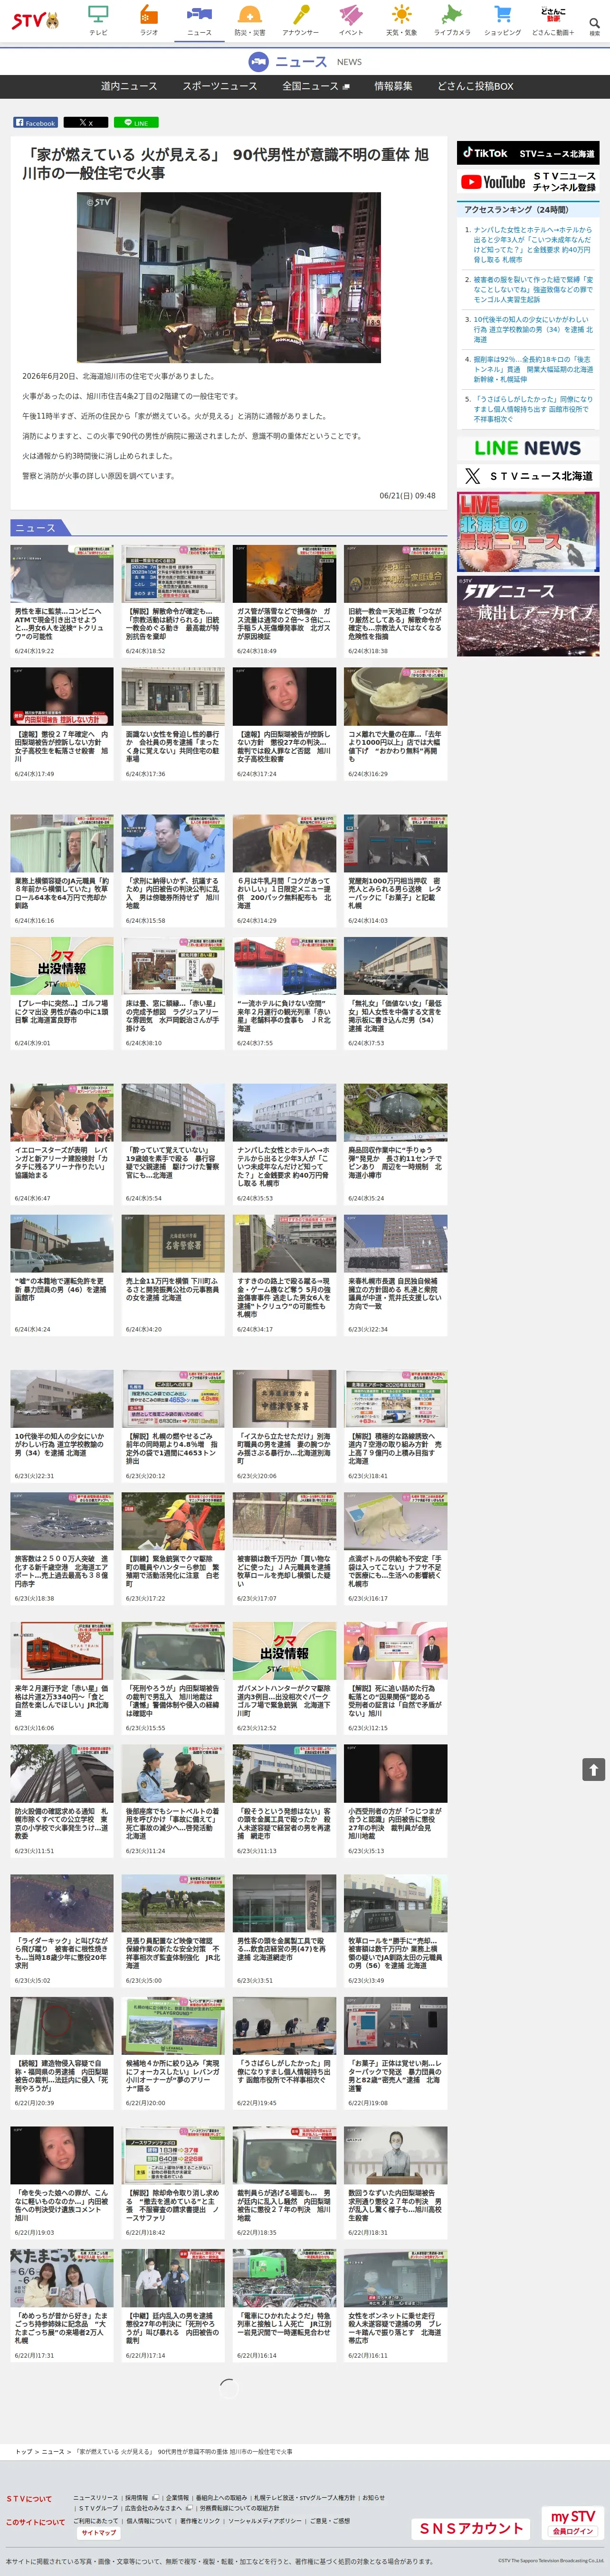Click the scroll-to-top arrow button

tap(593, 1770)
